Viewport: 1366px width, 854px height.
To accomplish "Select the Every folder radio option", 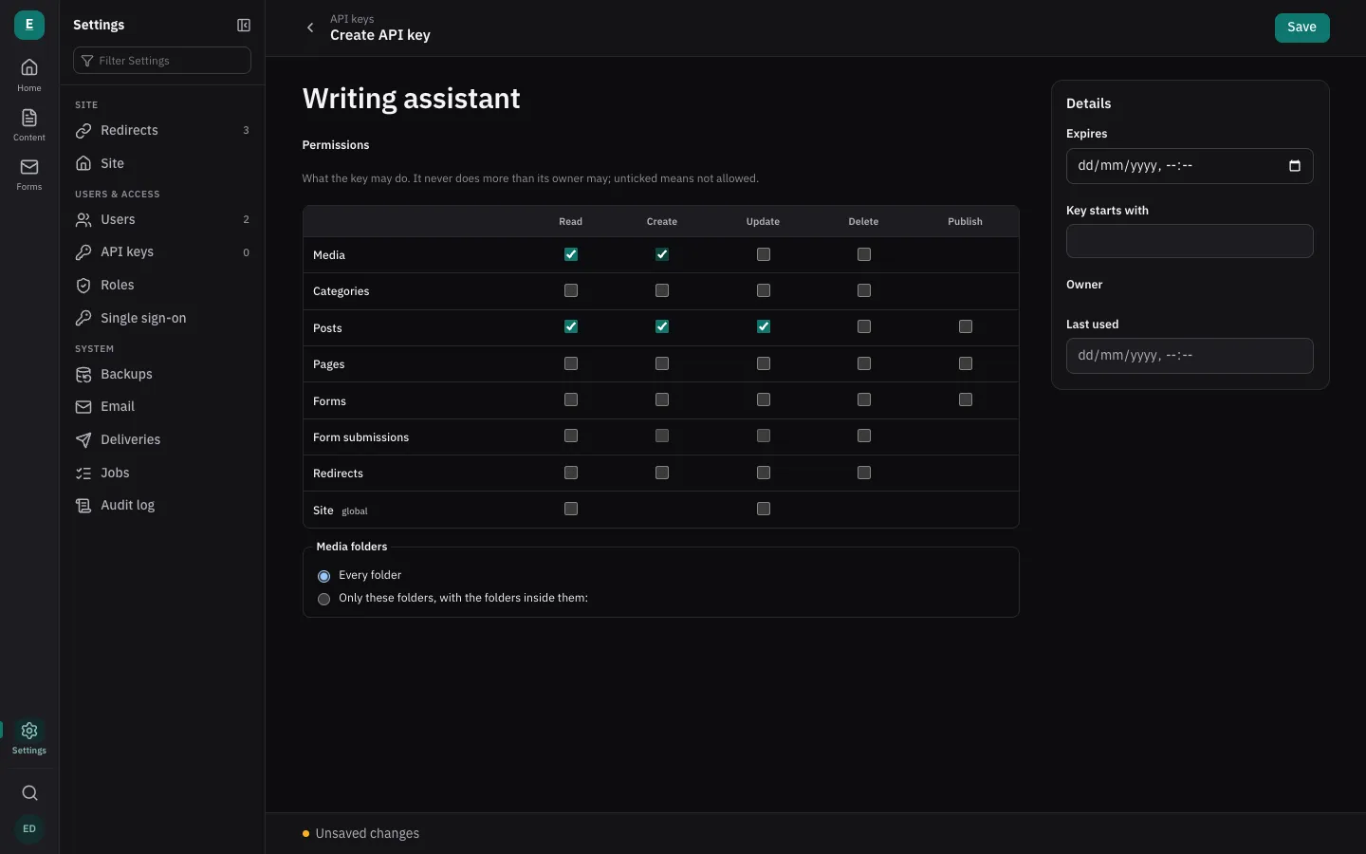I will (x=324, y=576).
